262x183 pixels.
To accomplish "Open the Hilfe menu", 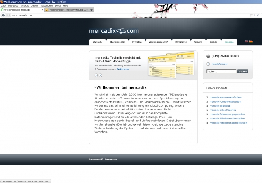I will [65, 5].
